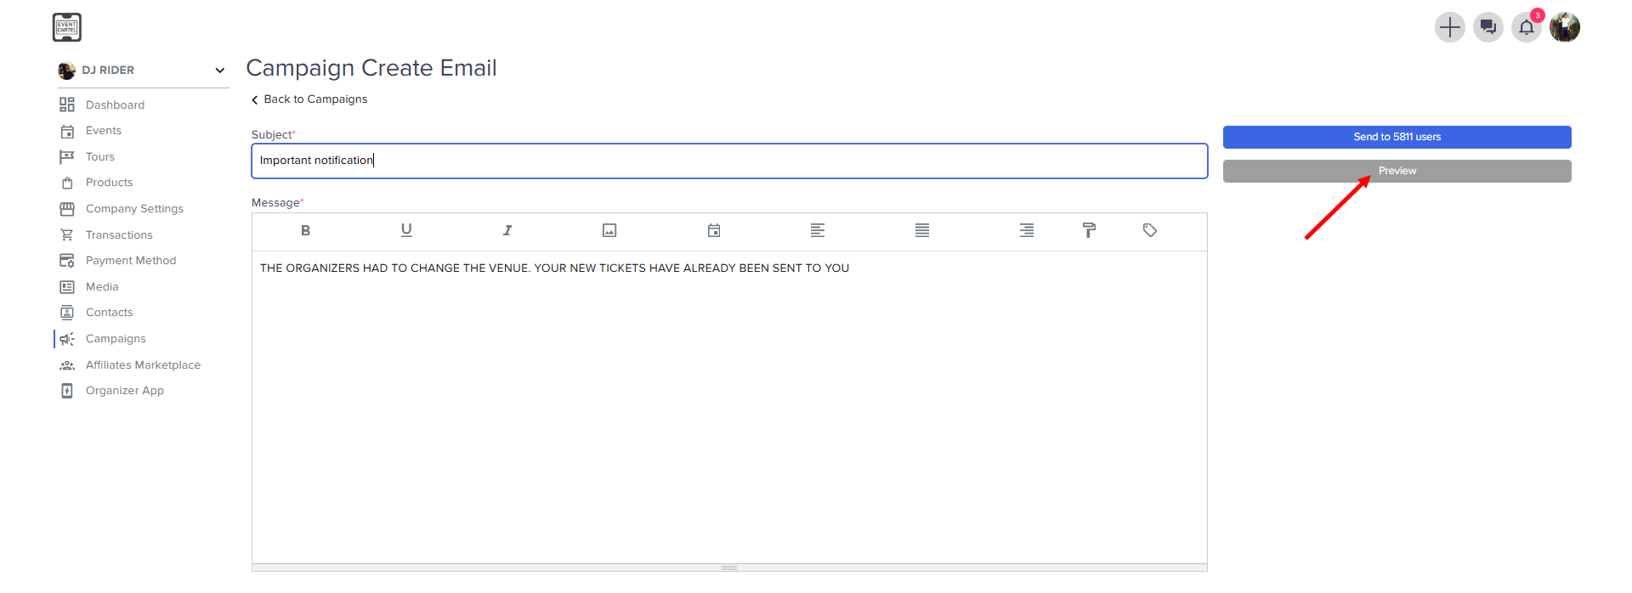Insert event calendar item in message
This screenshot has height=593, width=1632.
click(714, 230)
